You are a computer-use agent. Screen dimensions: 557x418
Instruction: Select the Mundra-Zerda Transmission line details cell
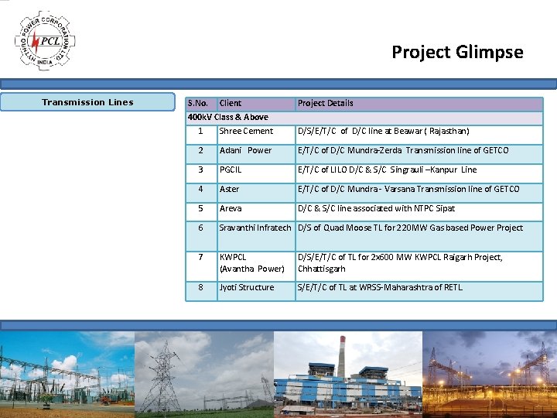(x=419, y=154)
